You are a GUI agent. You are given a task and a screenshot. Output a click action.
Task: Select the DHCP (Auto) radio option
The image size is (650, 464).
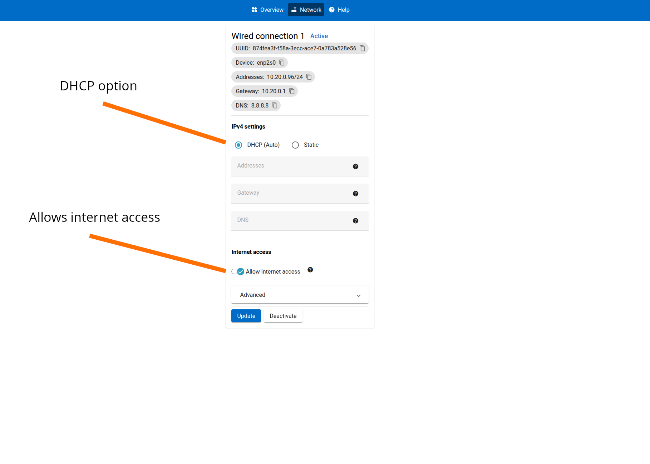[238, 145]
